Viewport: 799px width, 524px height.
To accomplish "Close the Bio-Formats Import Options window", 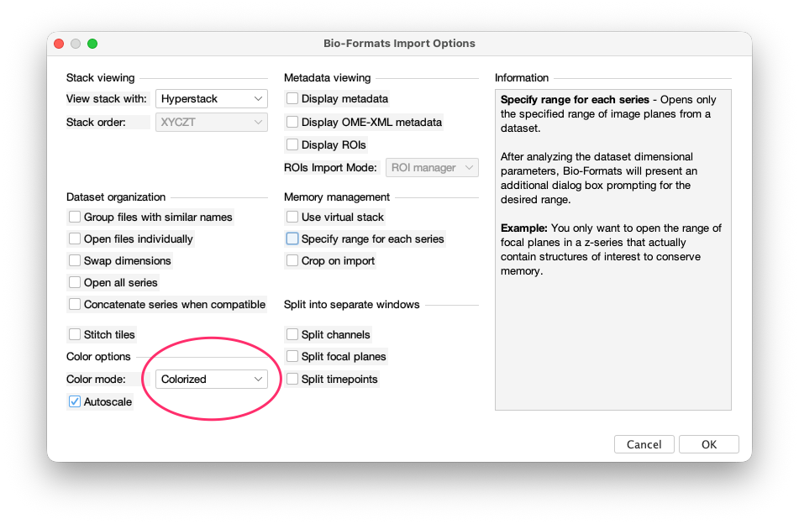I will (59, 44).
